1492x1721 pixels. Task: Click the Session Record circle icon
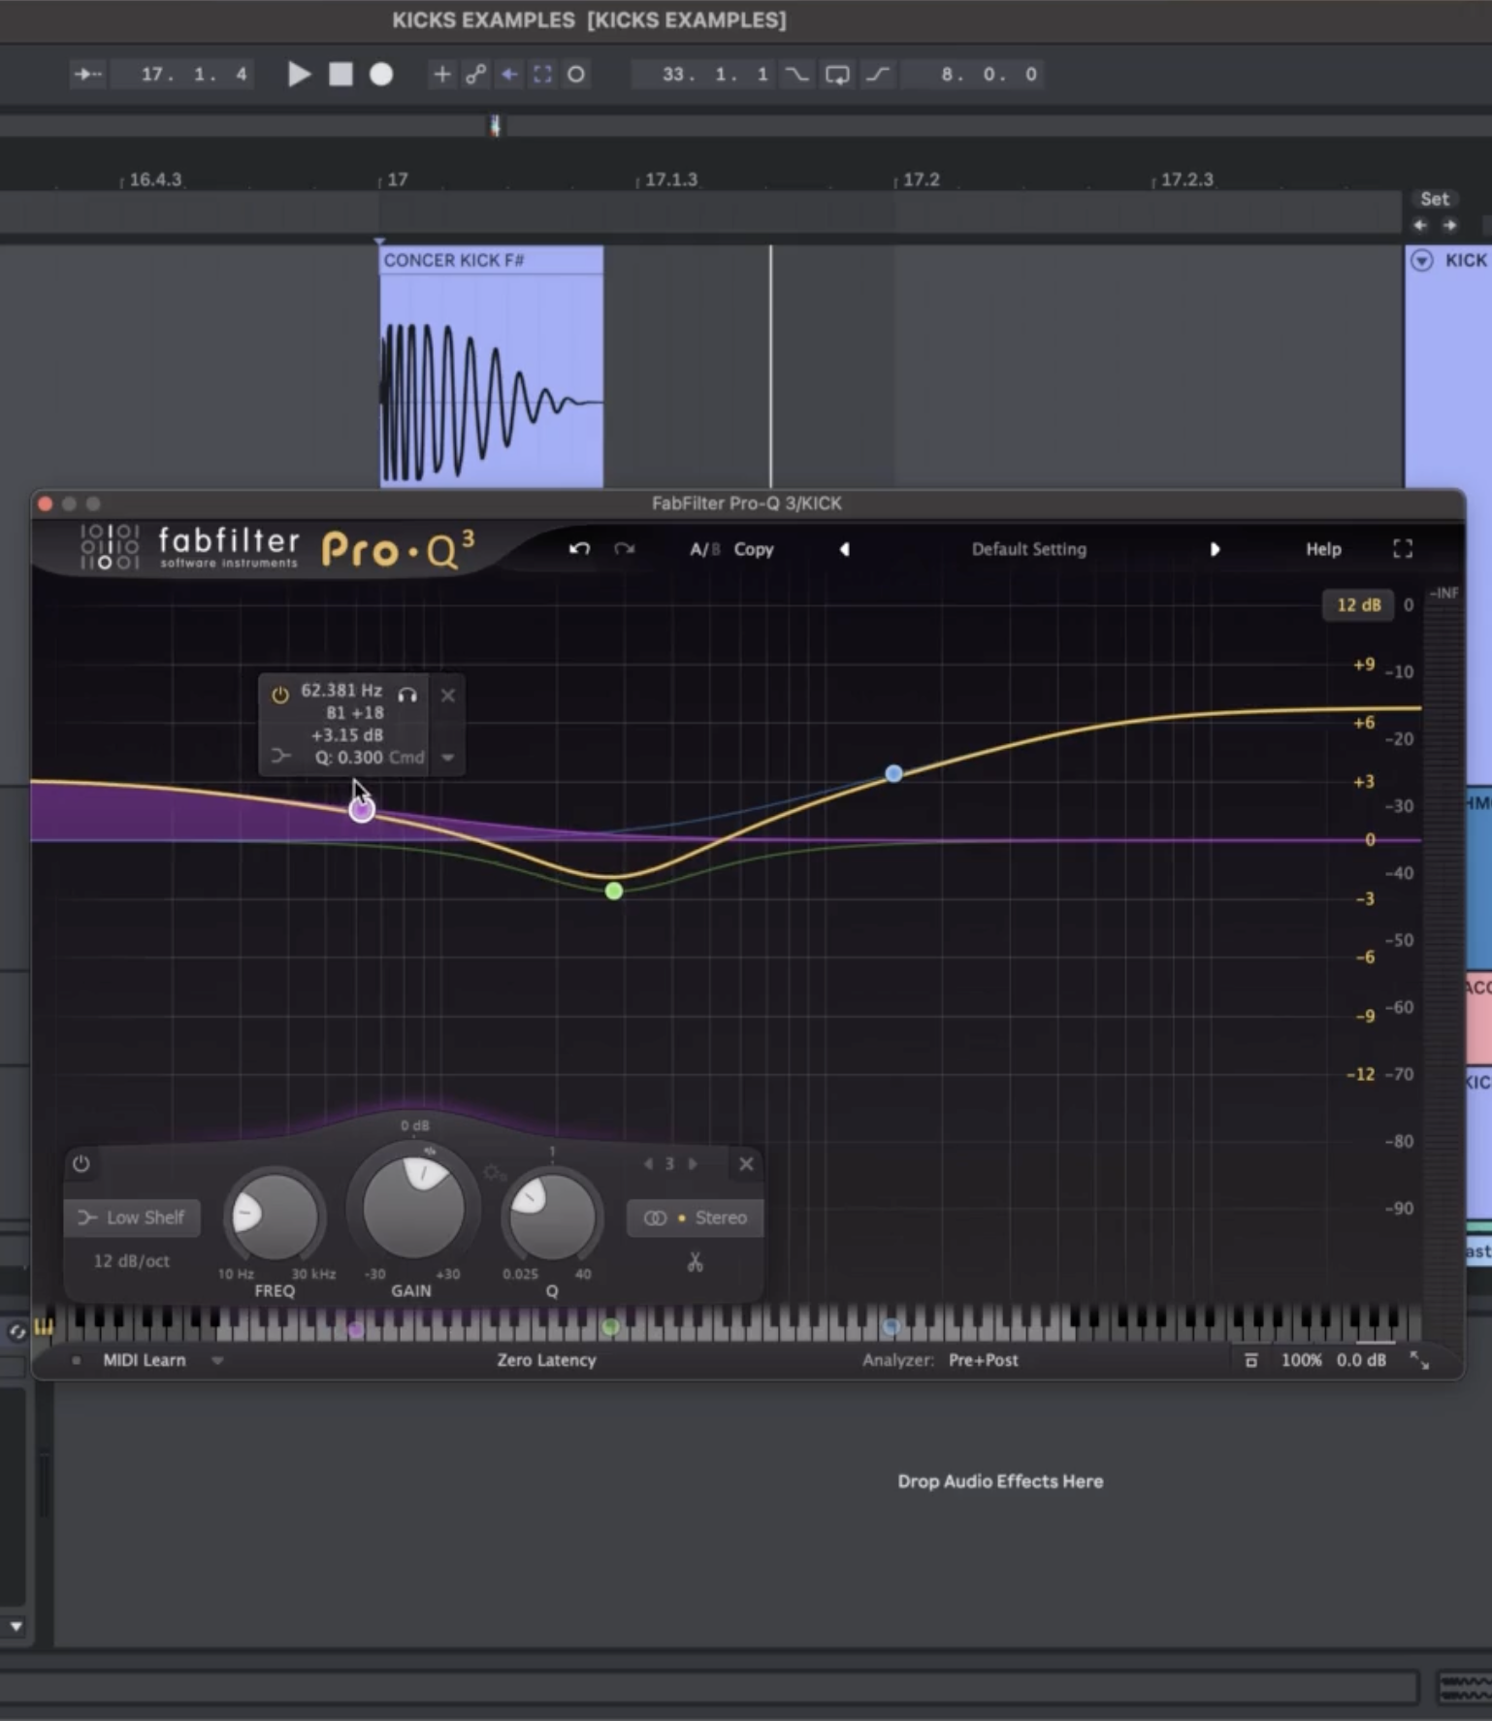575,74
